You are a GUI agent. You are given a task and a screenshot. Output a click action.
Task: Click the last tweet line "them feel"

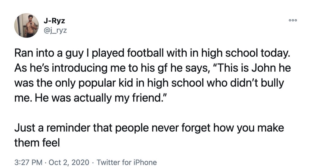click(37, 143)
